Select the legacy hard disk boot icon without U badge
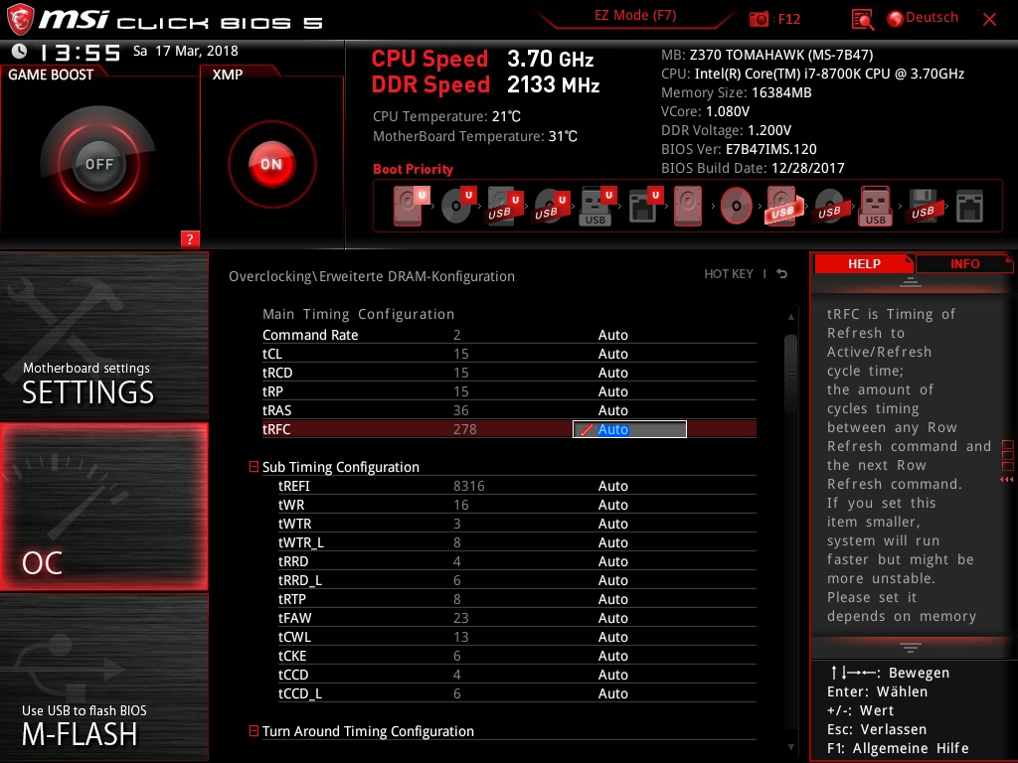The image size is (1018, 763). tap(688, 207)
